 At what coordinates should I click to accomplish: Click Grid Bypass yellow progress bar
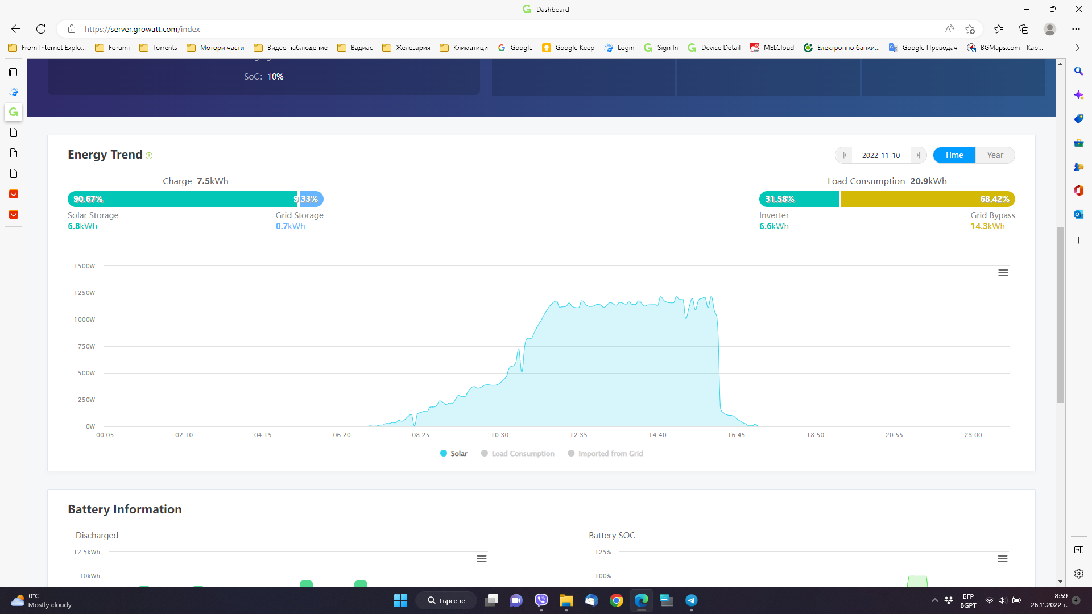pyautogui.click(x=928, y=199)
